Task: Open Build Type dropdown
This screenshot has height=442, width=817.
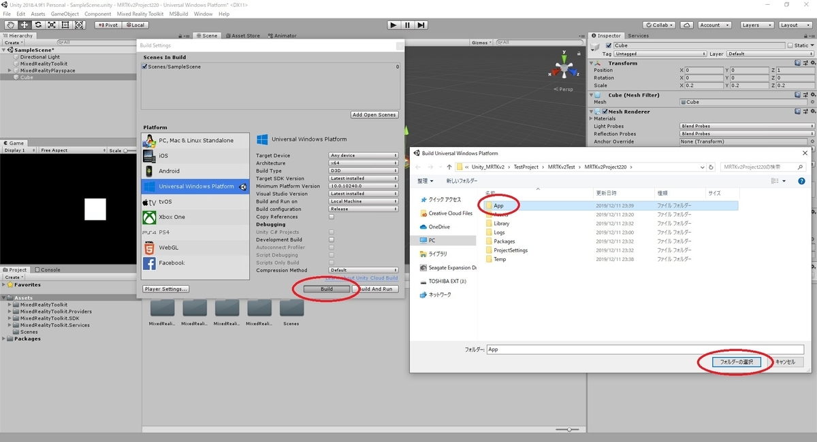Action: (364, 171)
